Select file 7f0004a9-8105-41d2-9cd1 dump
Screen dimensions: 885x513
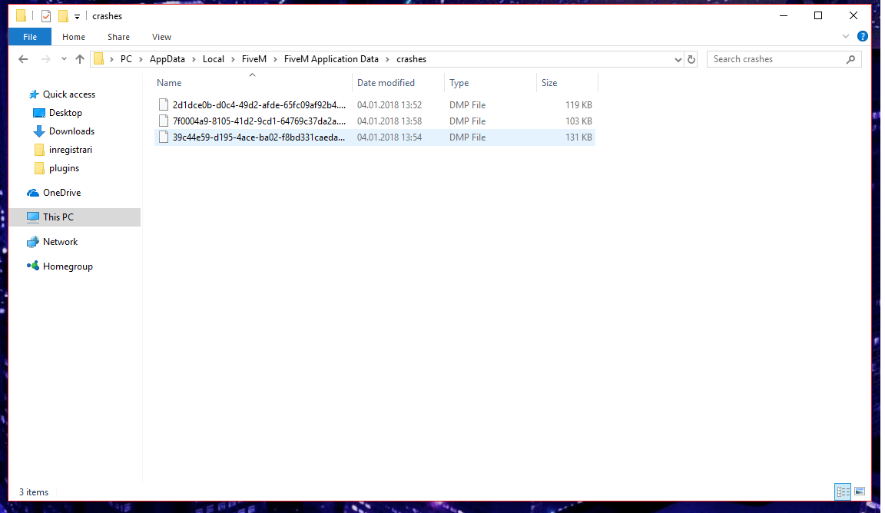click(x=259, y=121)
